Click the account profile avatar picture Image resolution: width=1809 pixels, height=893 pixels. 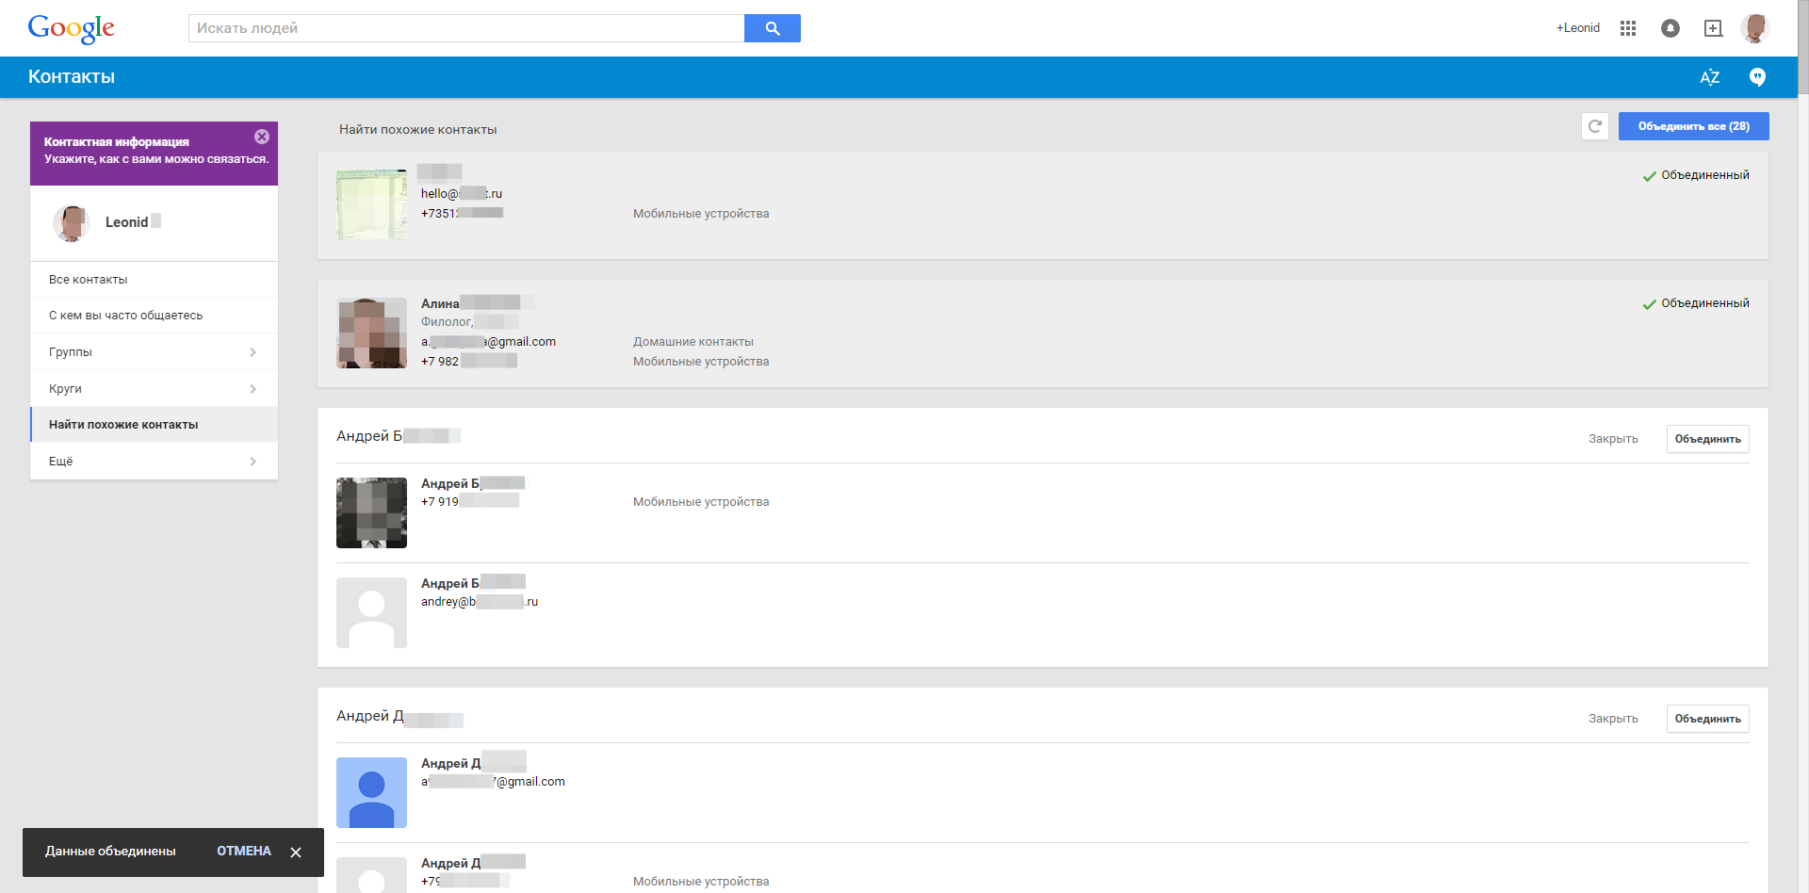(1756, 28)
